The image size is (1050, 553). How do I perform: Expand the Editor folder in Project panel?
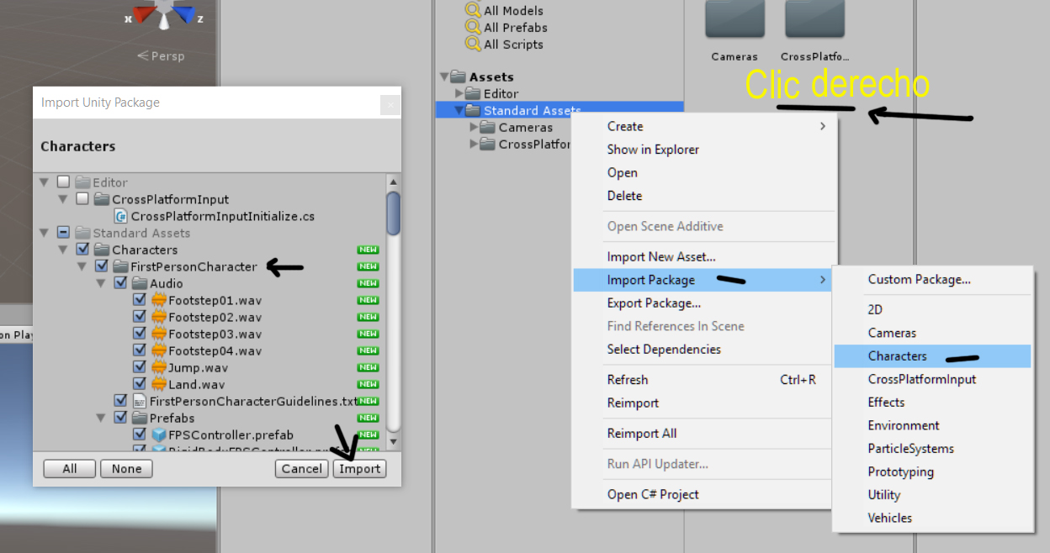point(459,93)
